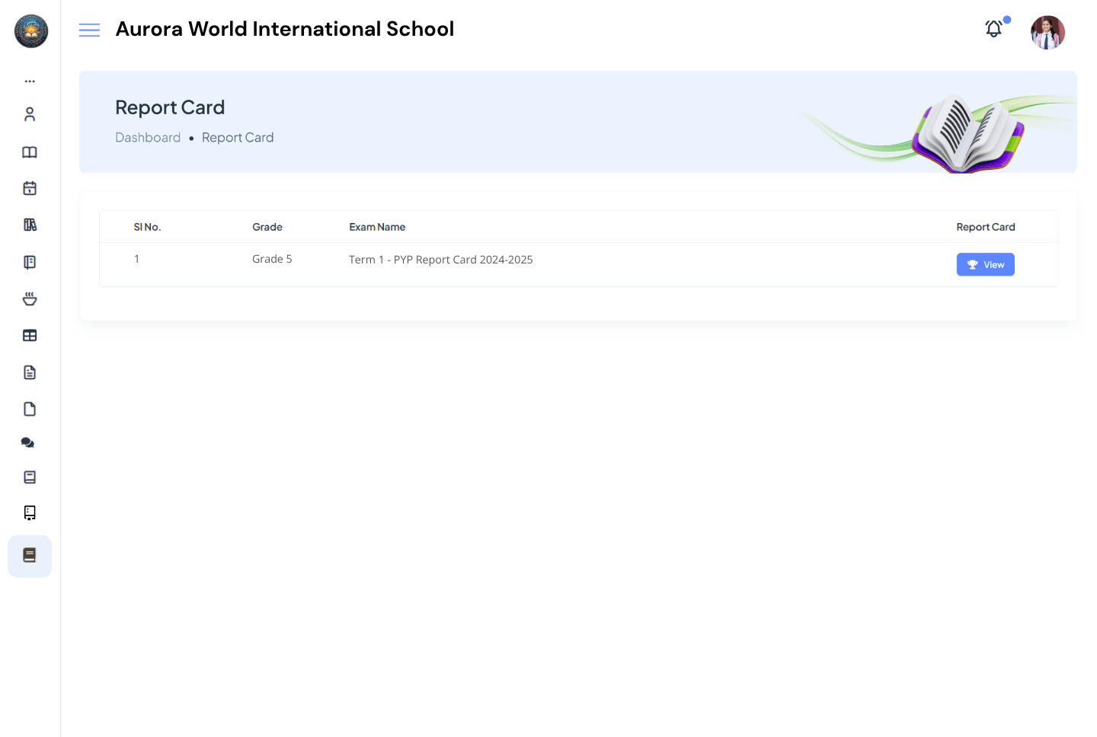Viewport: 1097px width, 737px height.
Task: Click the library bookshelf icon in sidebar
Action: [30, 225]
